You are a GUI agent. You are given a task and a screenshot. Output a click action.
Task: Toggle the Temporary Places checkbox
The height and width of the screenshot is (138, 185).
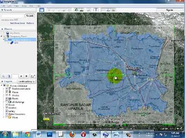pyautogui.click(x=5, y=36)
